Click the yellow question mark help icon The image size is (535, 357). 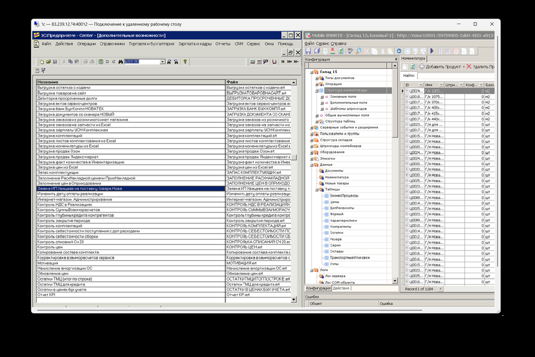185,62
